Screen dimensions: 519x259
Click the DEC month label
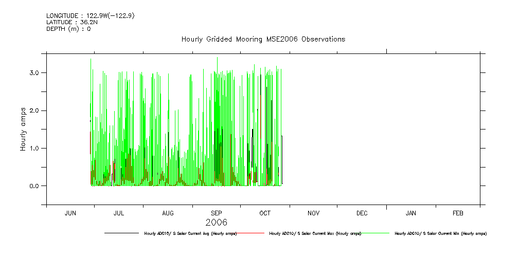coord(362,213)
